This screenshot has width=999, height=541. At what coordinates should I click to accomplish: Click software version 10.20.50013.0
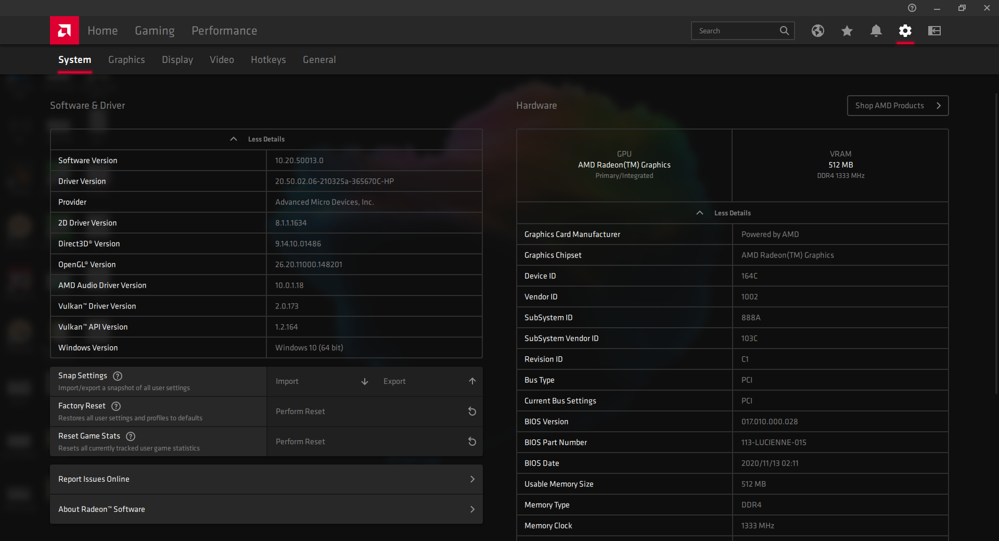(299, 161)
